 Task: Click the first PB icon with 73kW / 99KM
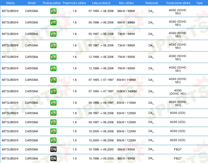click(53, 34)
